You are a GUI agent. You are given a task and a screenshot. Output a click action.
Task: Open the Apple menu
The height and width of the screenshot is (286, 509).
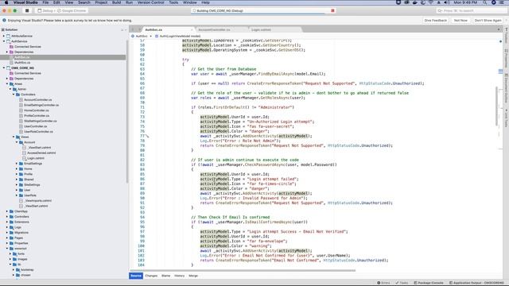click(x=6, y=2)
